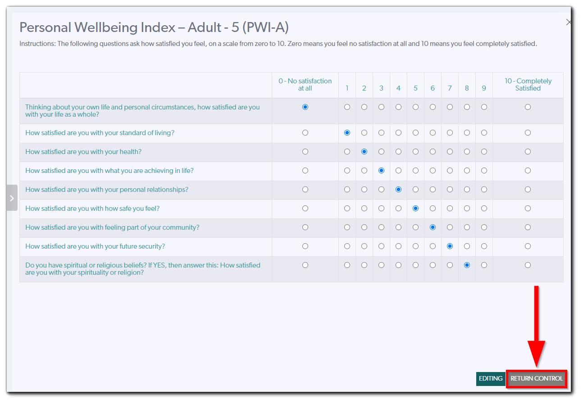This screenshot has height=404, width=583.
Task: Select rating 2 for achieving in life
Action: coord(364,170)
